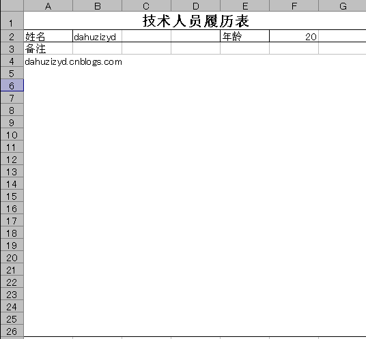Viewport: 366px width, 339px height.
Task: Click empty cell E3
Action: [x=245, y=48]
